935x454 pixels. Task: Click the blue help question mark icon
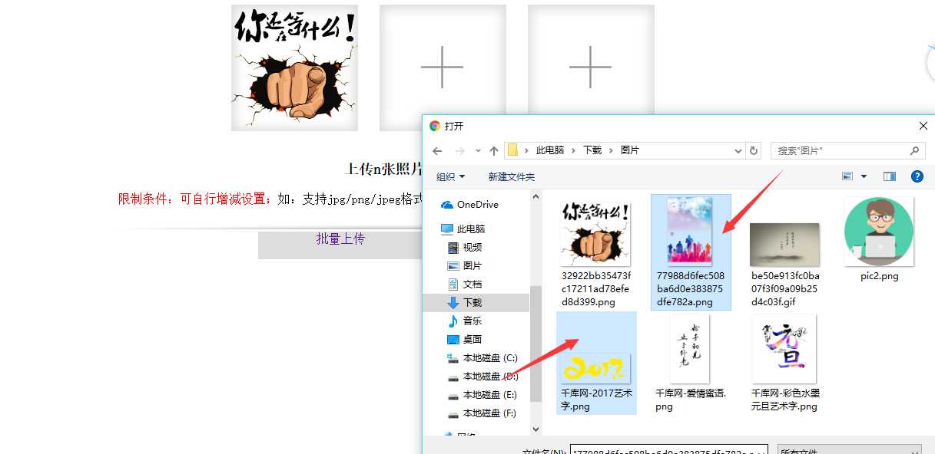917,176
